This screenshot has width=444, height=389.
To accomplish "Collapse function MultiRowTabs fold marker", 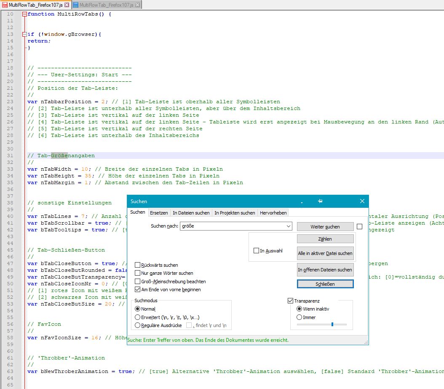I will [24, 14].
